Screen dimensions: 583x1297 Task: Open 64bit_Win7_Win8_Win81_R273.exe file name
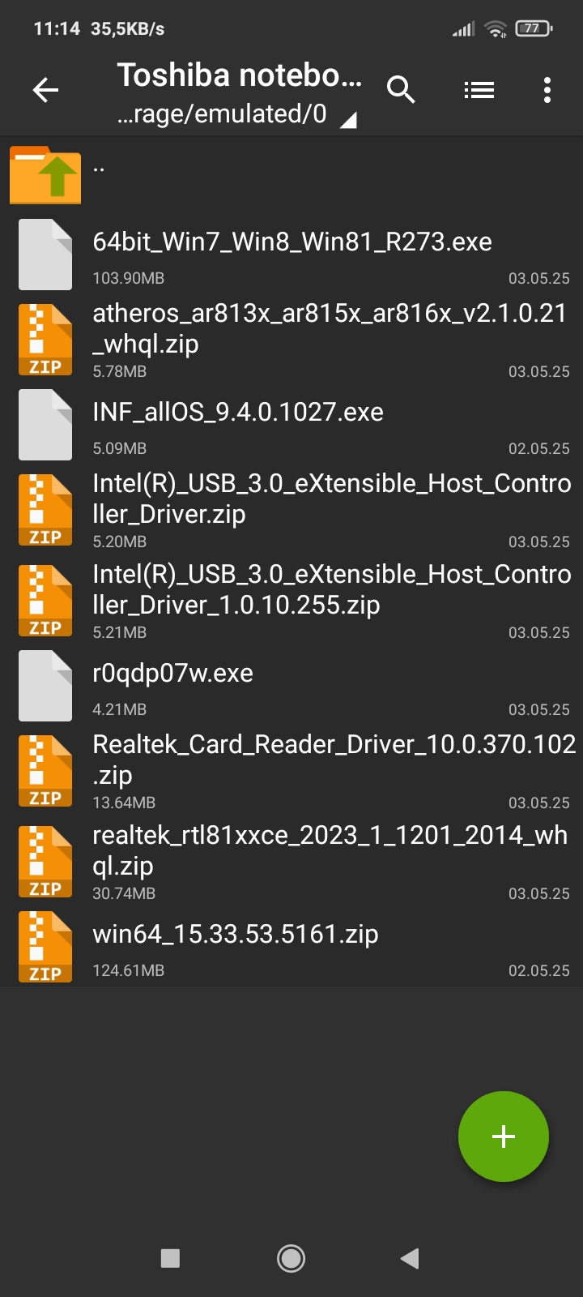point(292,242)
